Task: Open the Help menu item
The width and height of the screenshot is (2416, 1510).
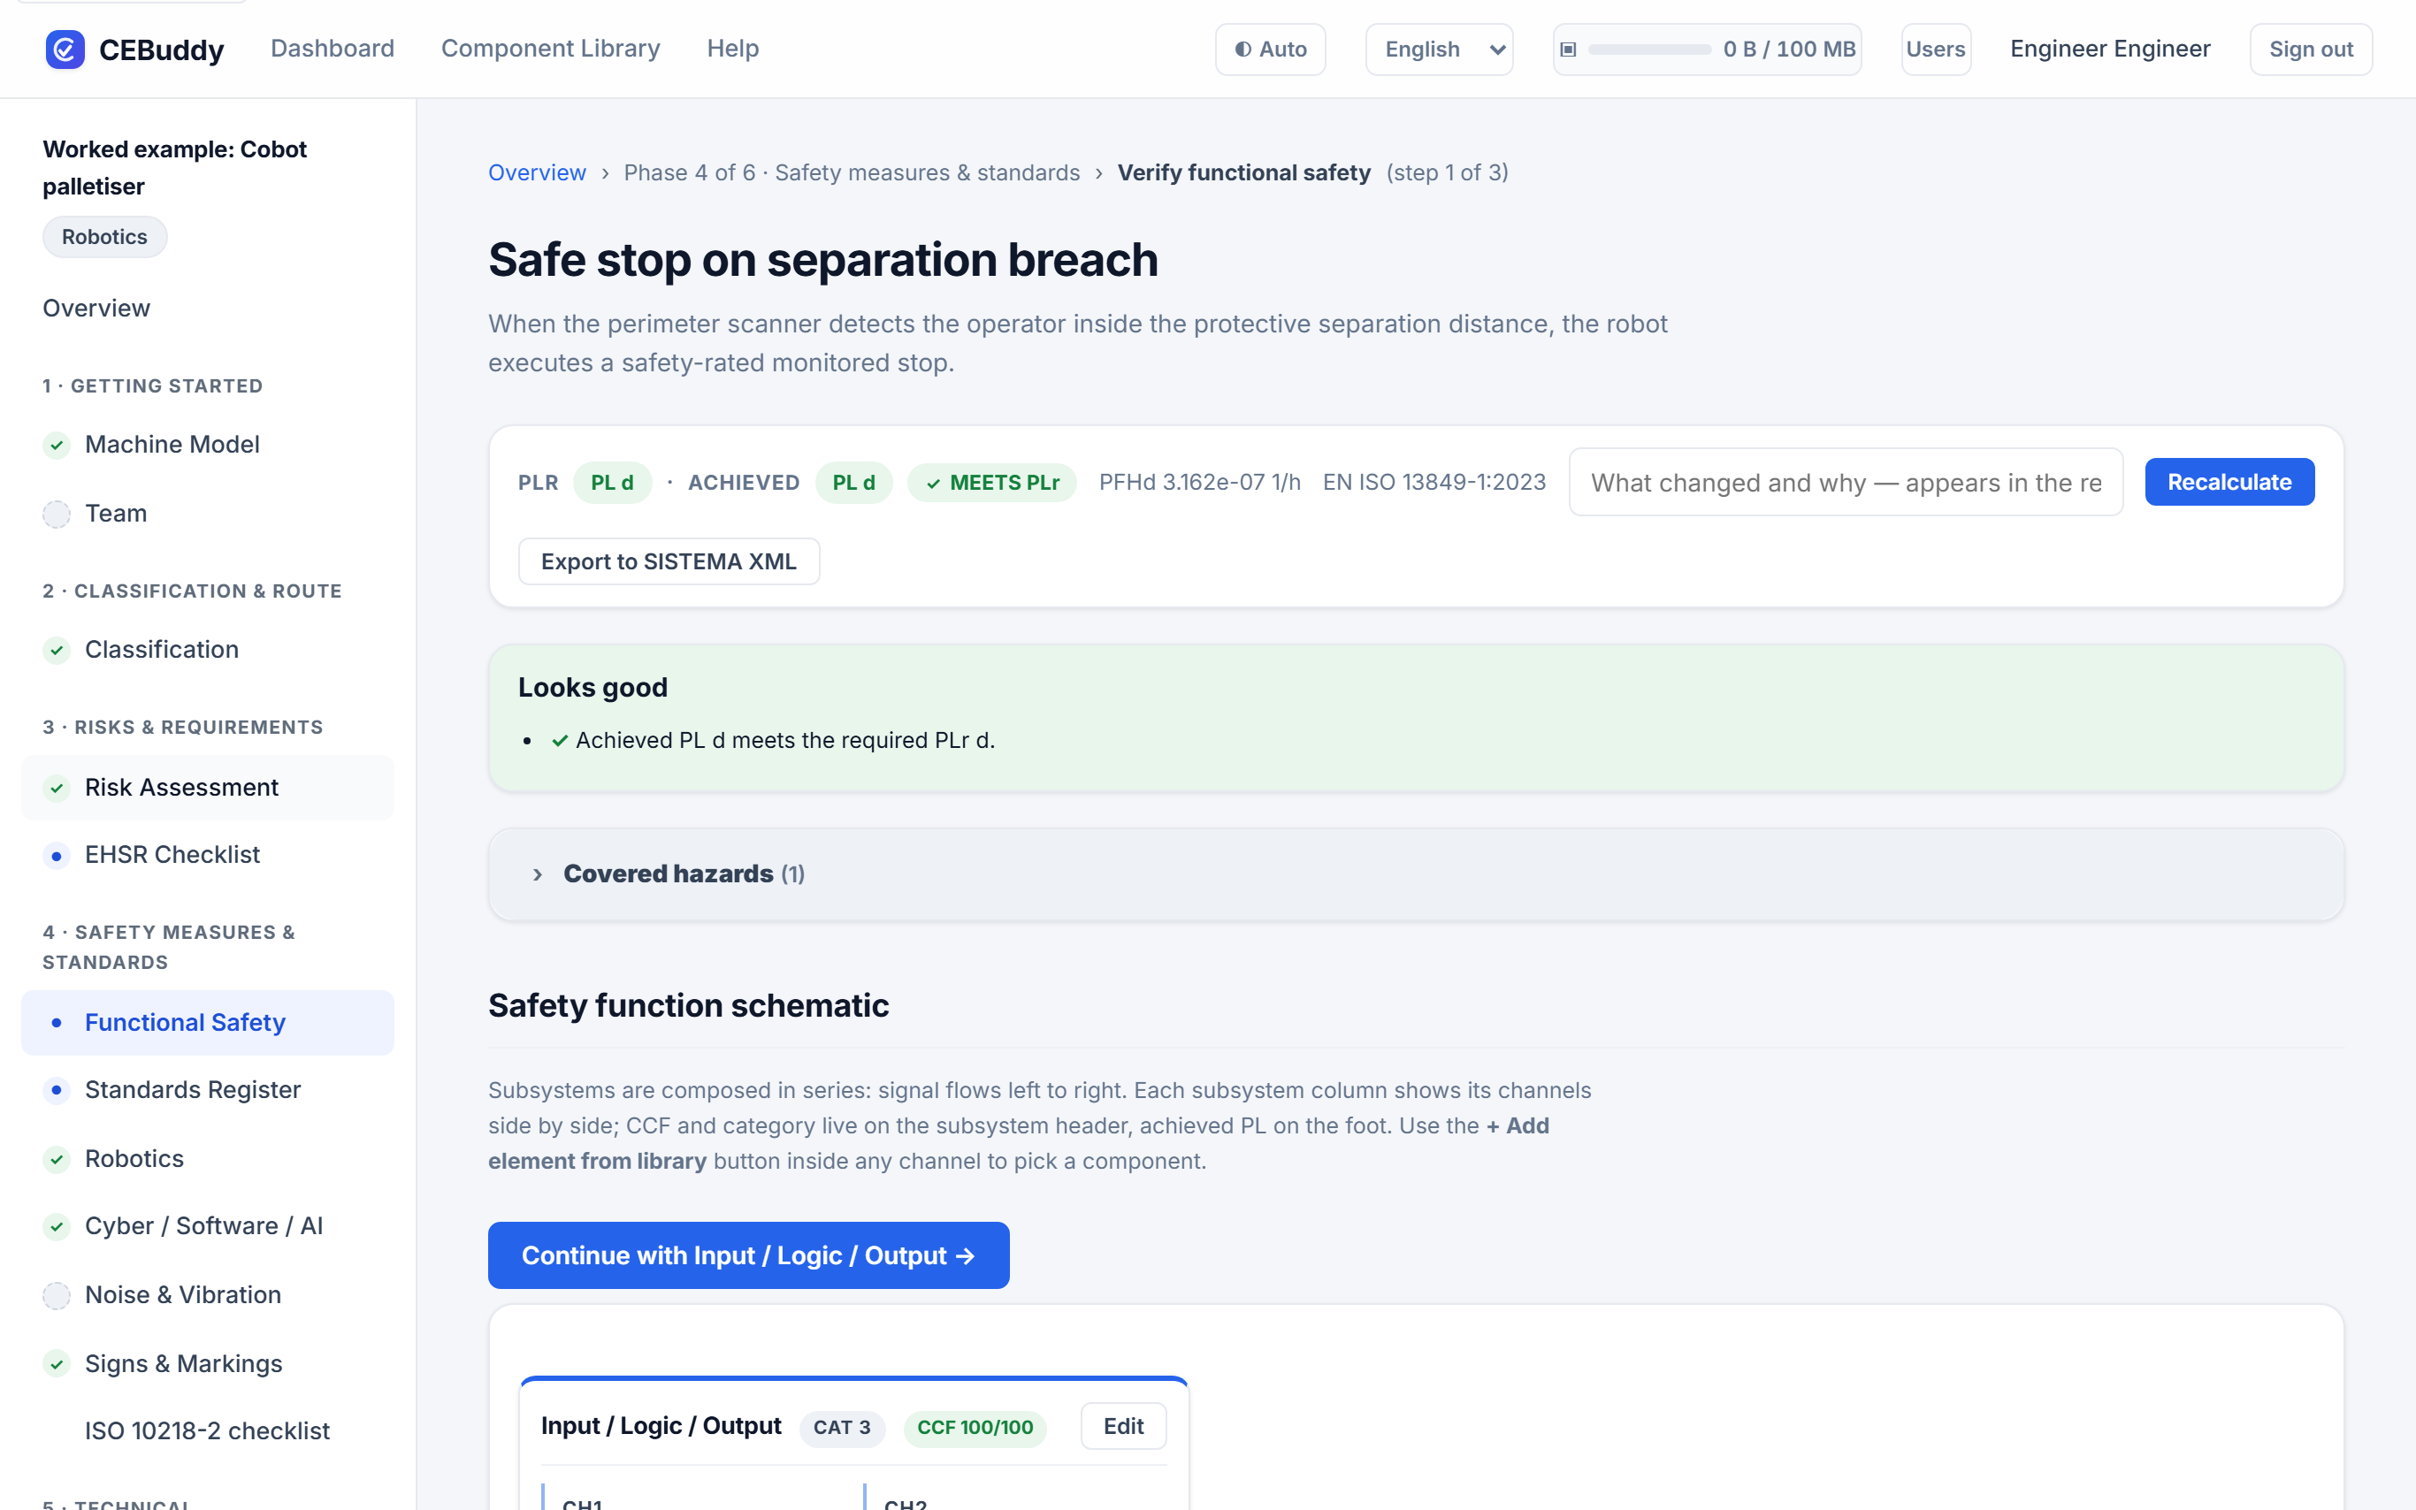Action: [x=733, y=48]
